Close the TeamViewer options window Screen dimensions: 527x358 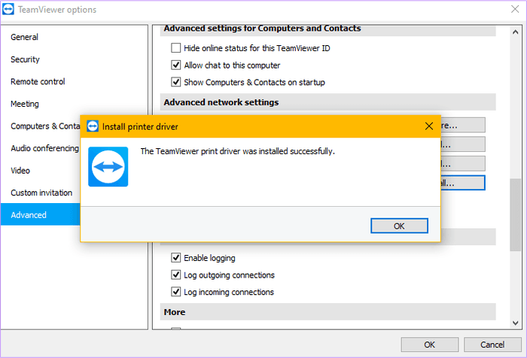point(515,10)
